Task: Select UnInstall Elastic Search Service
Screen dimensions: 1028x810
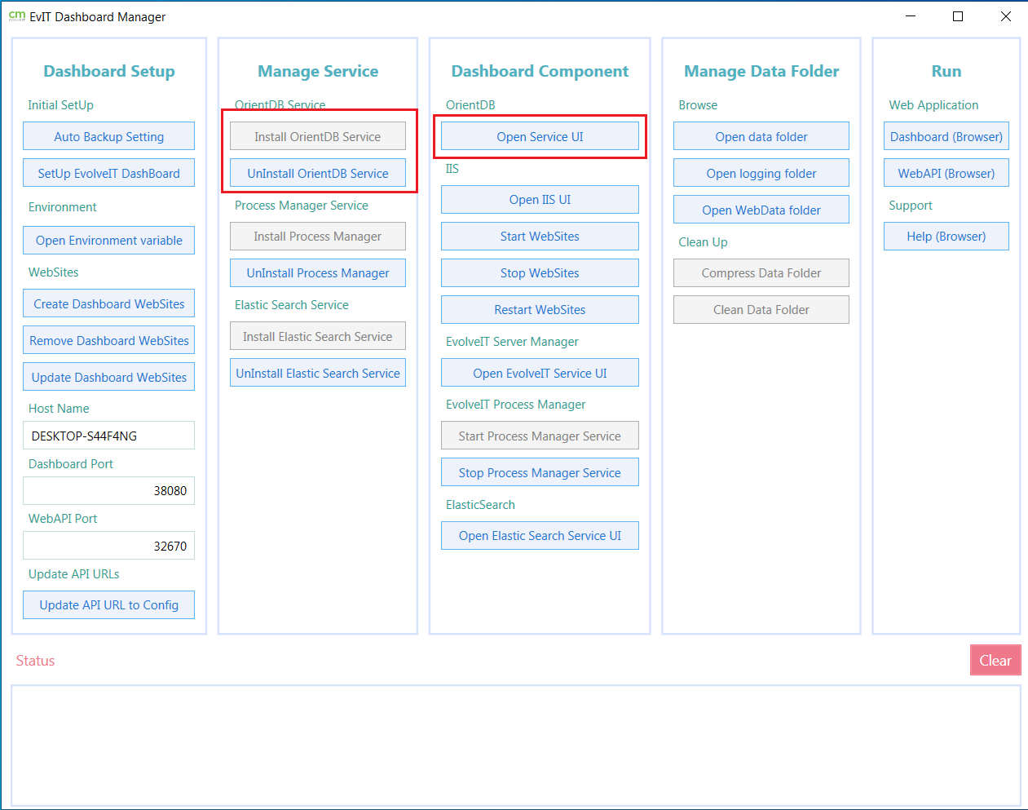Action: coord(318,373)
